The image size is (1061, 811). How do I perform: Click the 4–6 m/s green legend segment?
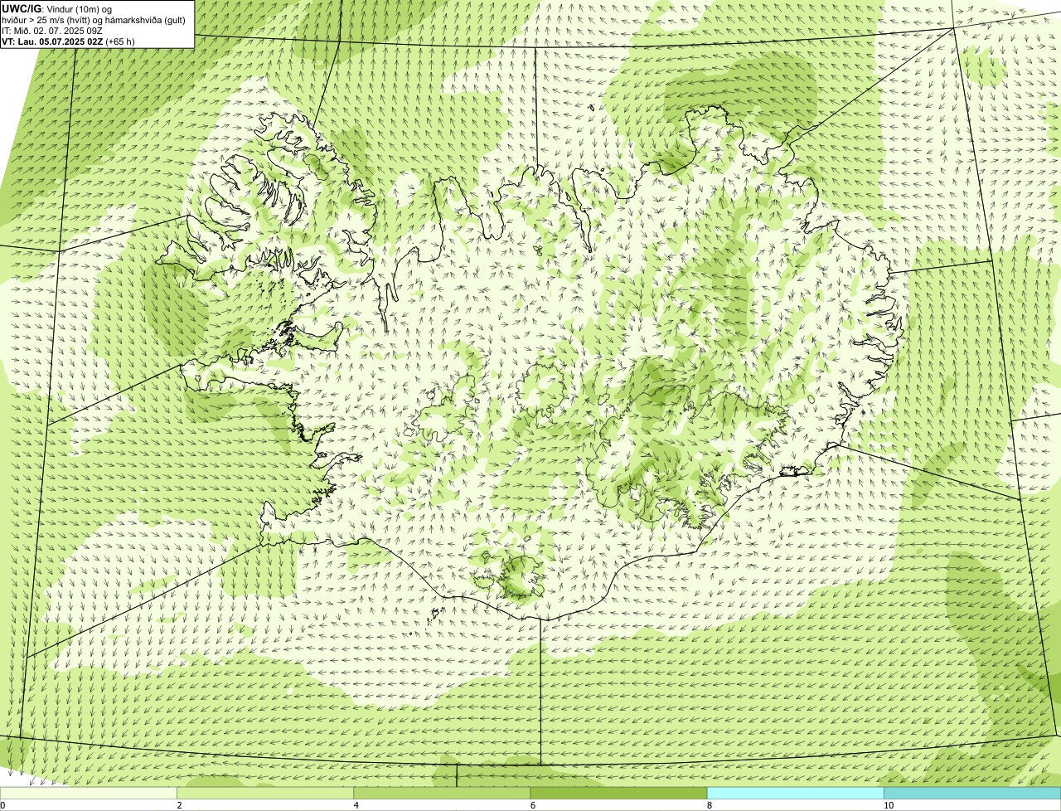pyautogui.click(x=442, y=794)
